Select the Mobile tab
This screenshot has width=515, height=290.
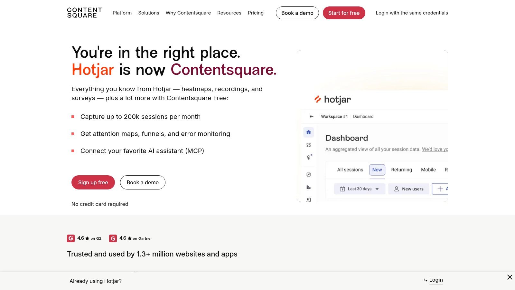(428, 170)
